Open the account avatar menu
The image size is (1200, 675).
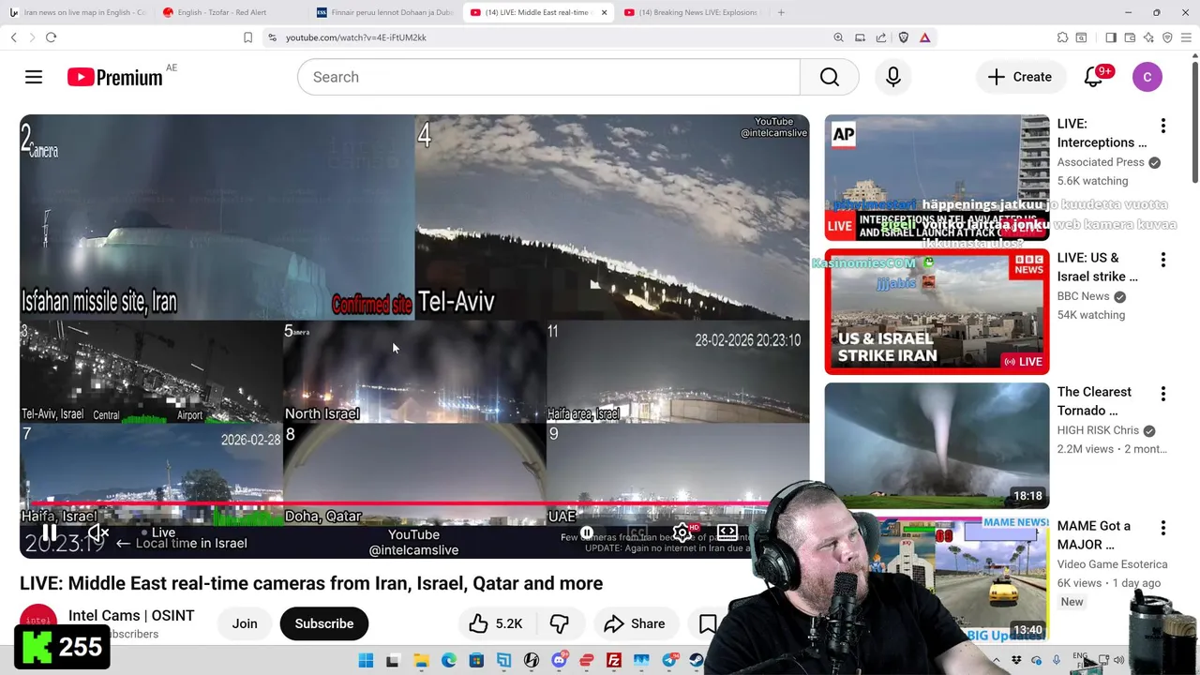tap(1147, 77)
